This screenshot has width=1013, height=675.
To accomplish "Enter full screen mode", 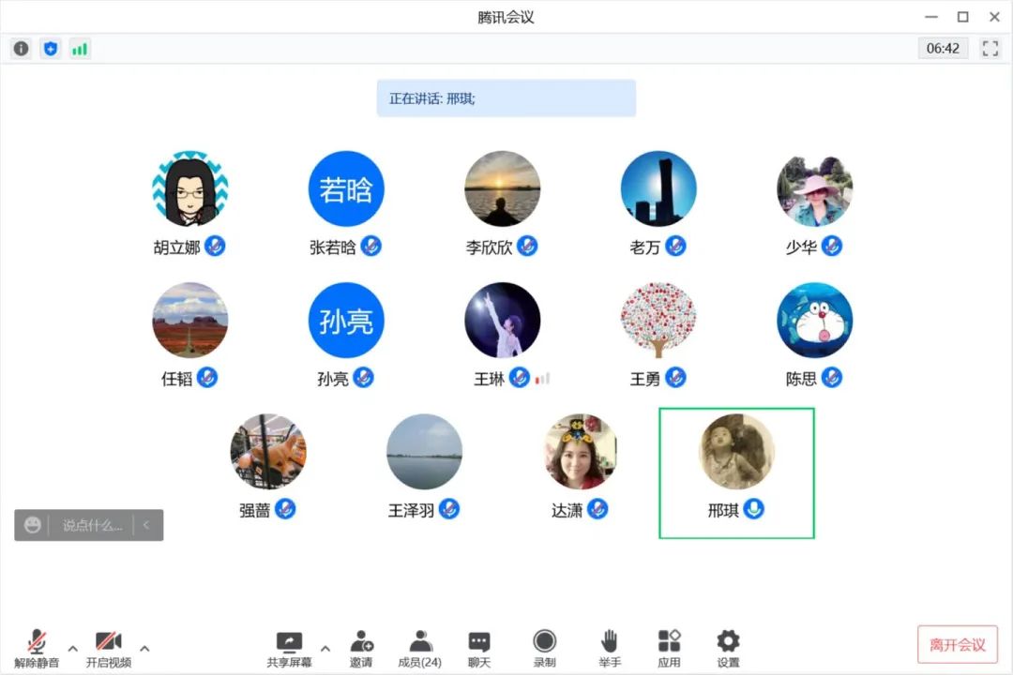I will 990,49.
